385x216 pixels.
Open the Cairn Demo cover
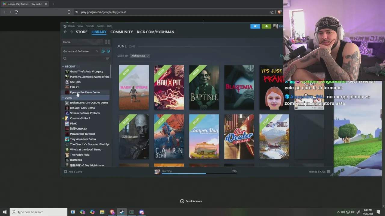tap(169, 136)
